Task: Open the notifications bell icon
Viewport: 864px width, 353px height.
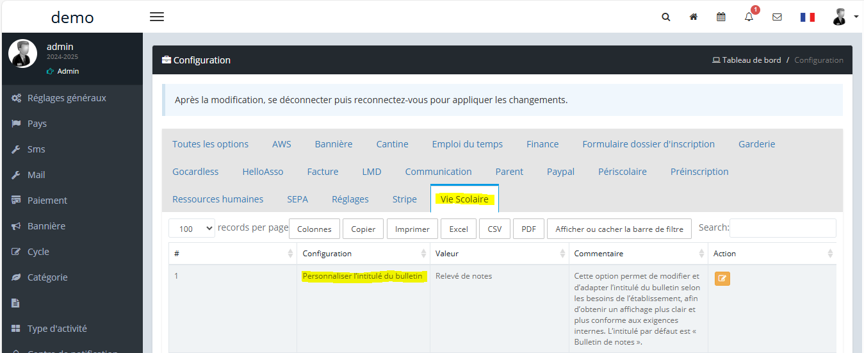Action: 749,17
